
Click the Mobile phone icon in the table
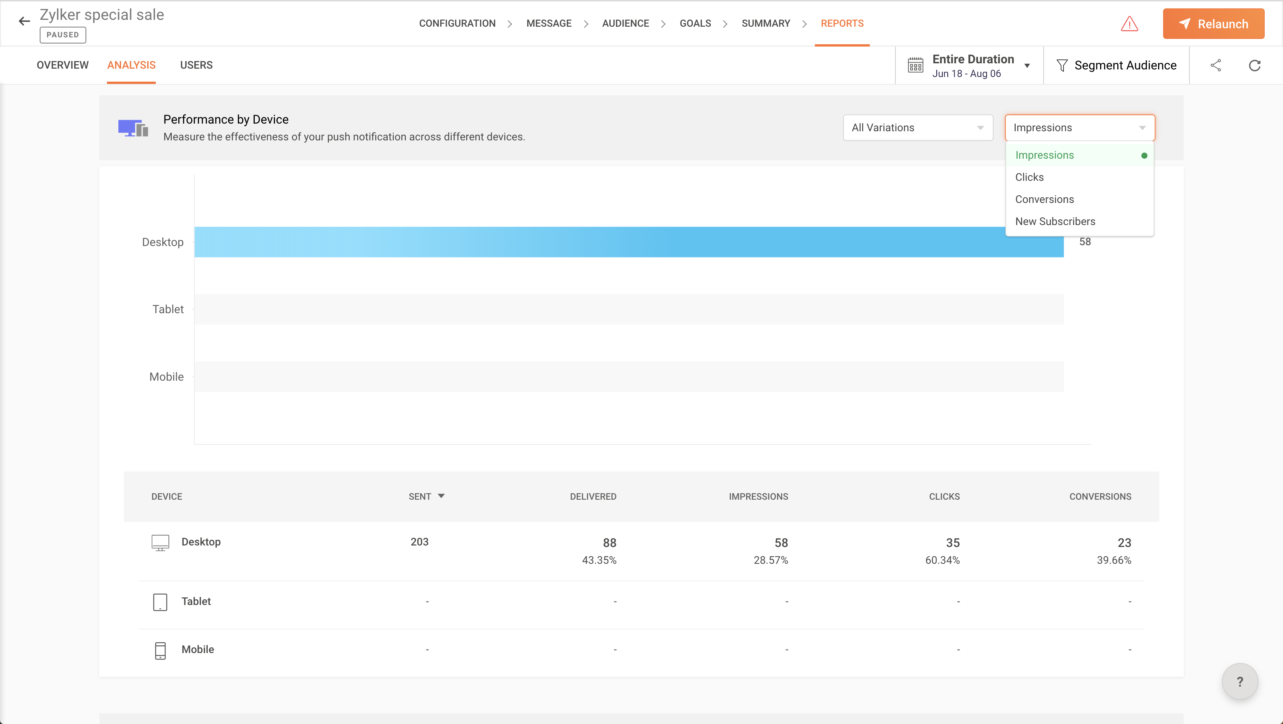[x=160, y=650]
